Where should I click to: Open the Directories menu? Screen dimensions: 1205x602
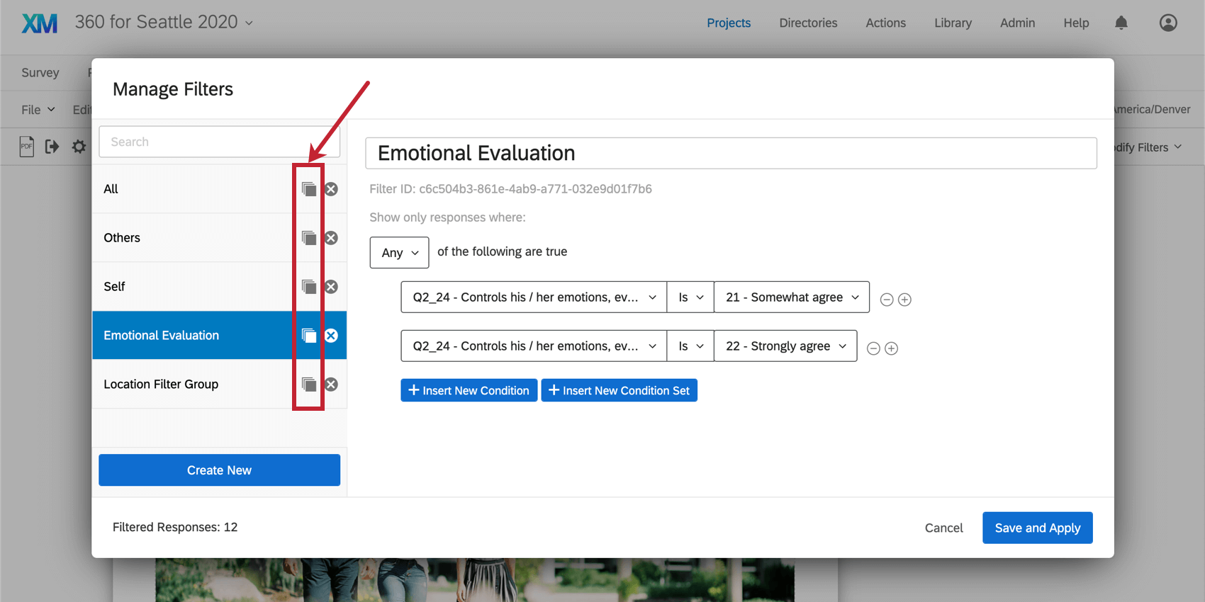[808, 23]
